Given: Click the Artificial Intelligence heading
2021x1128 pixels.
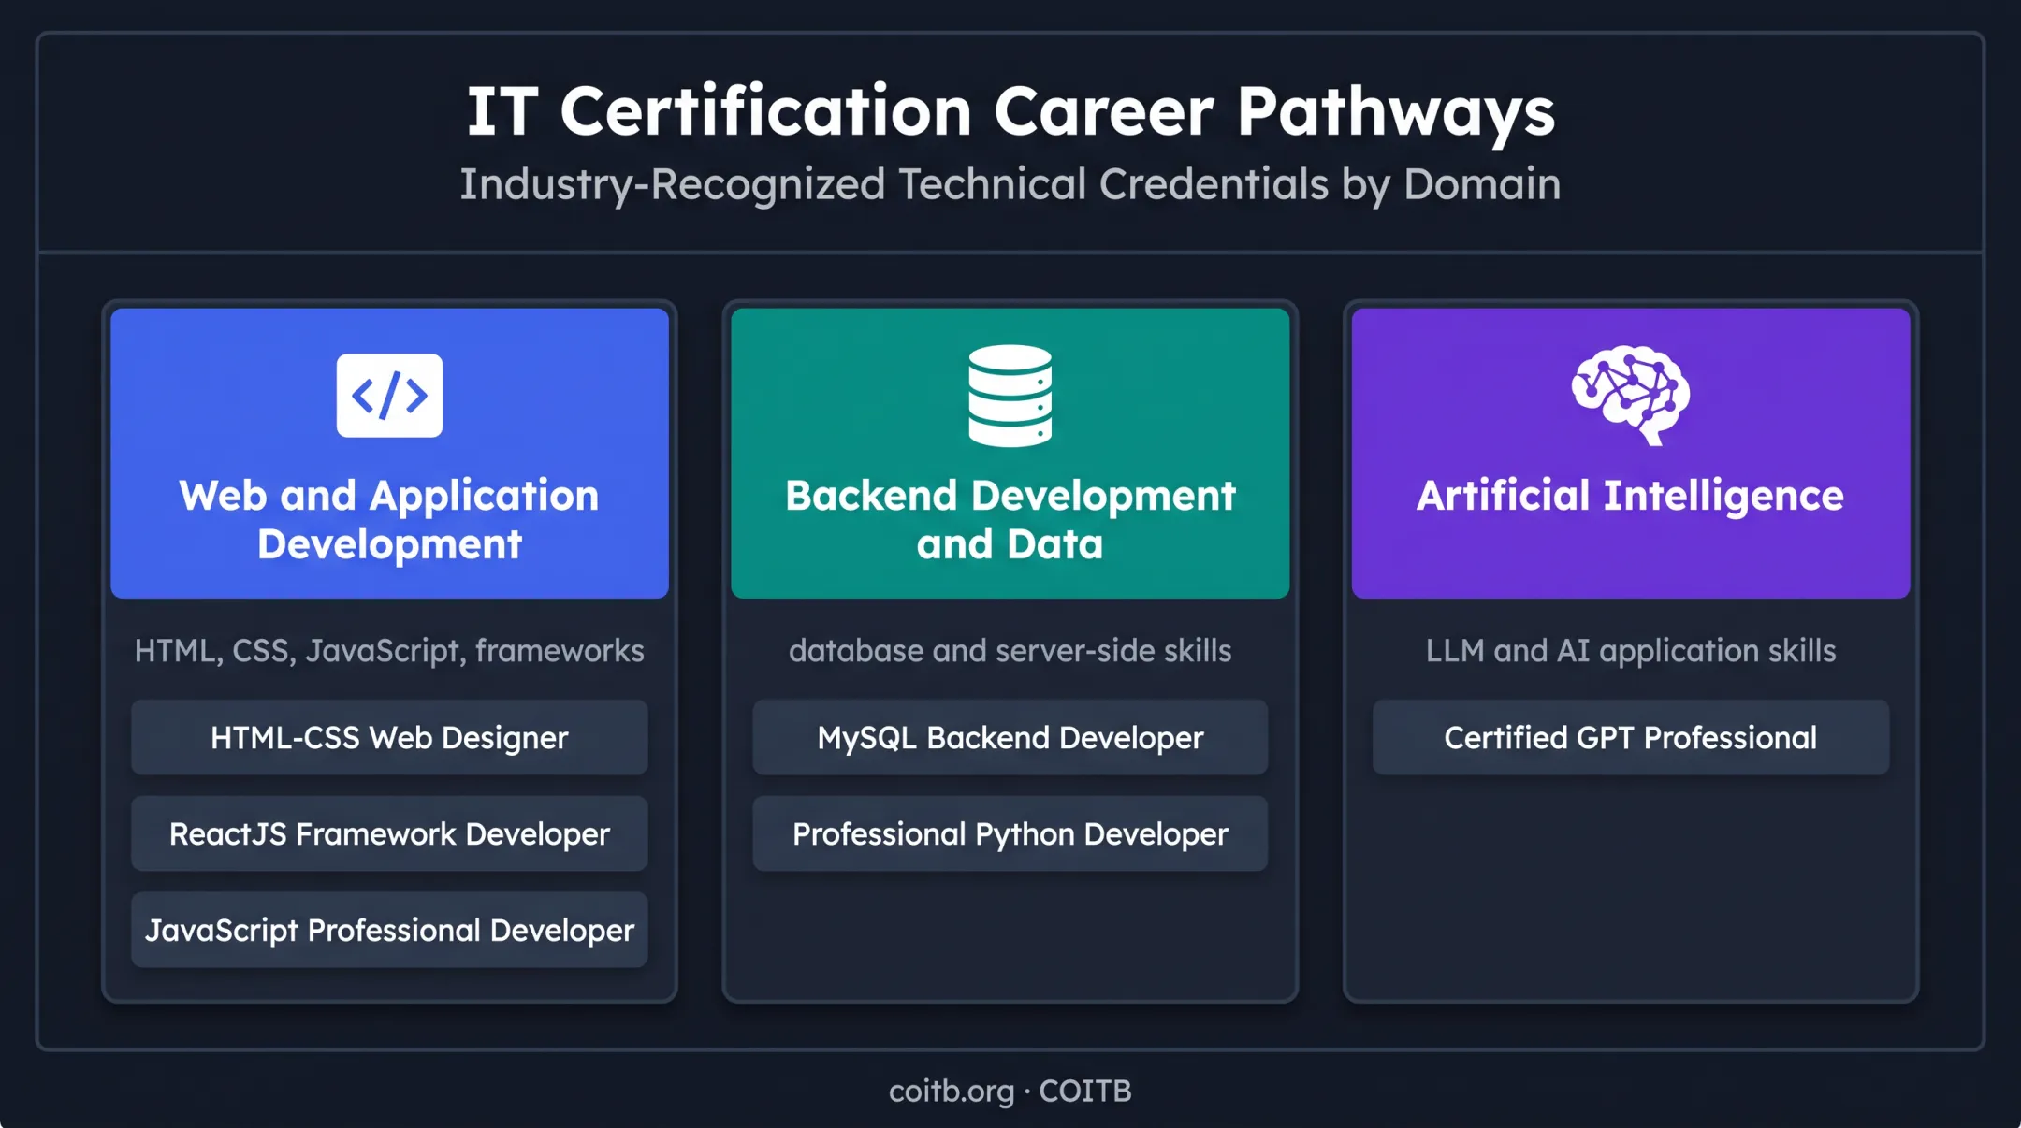Looking at the screenshot, I should (1631, 496).
